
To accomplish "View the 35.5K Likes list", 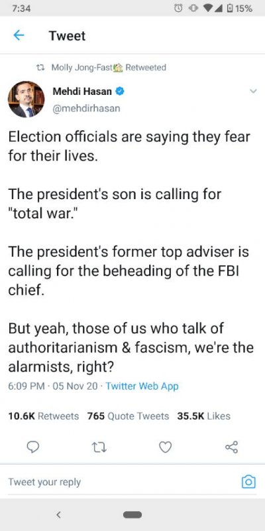I will pos(204,416).
